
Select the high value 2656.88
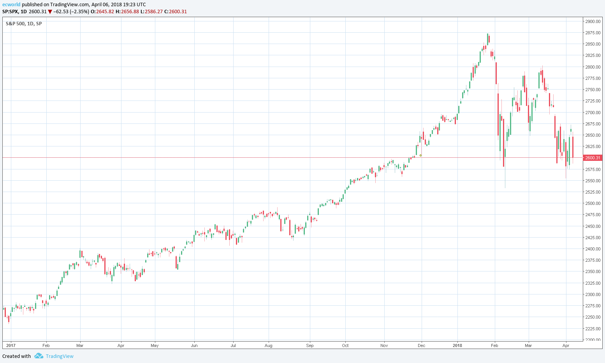point(130,12)
